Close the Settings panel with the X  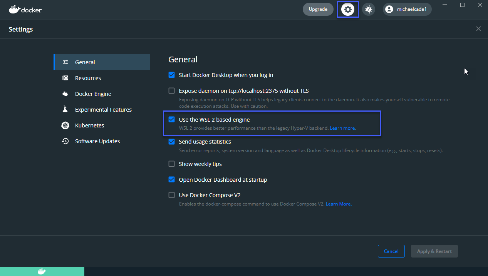tap(478, 28)
